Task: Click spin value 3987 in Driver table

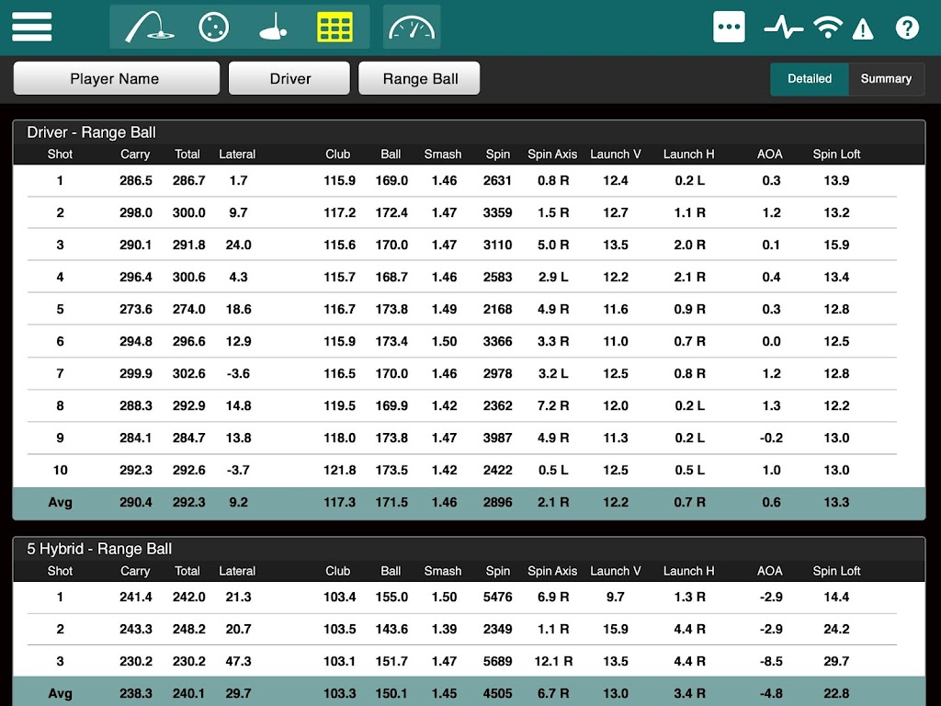Action: (497, 438)
